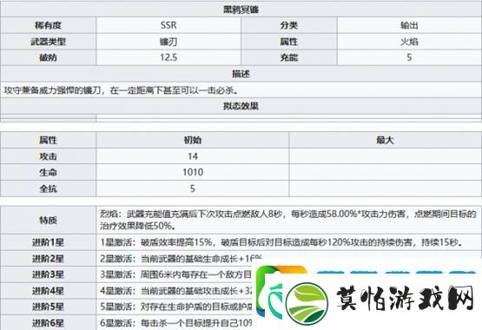Click the 初始 column header
Image resolution: width=482 pixels, height=330 pixels.
[193, 140]
